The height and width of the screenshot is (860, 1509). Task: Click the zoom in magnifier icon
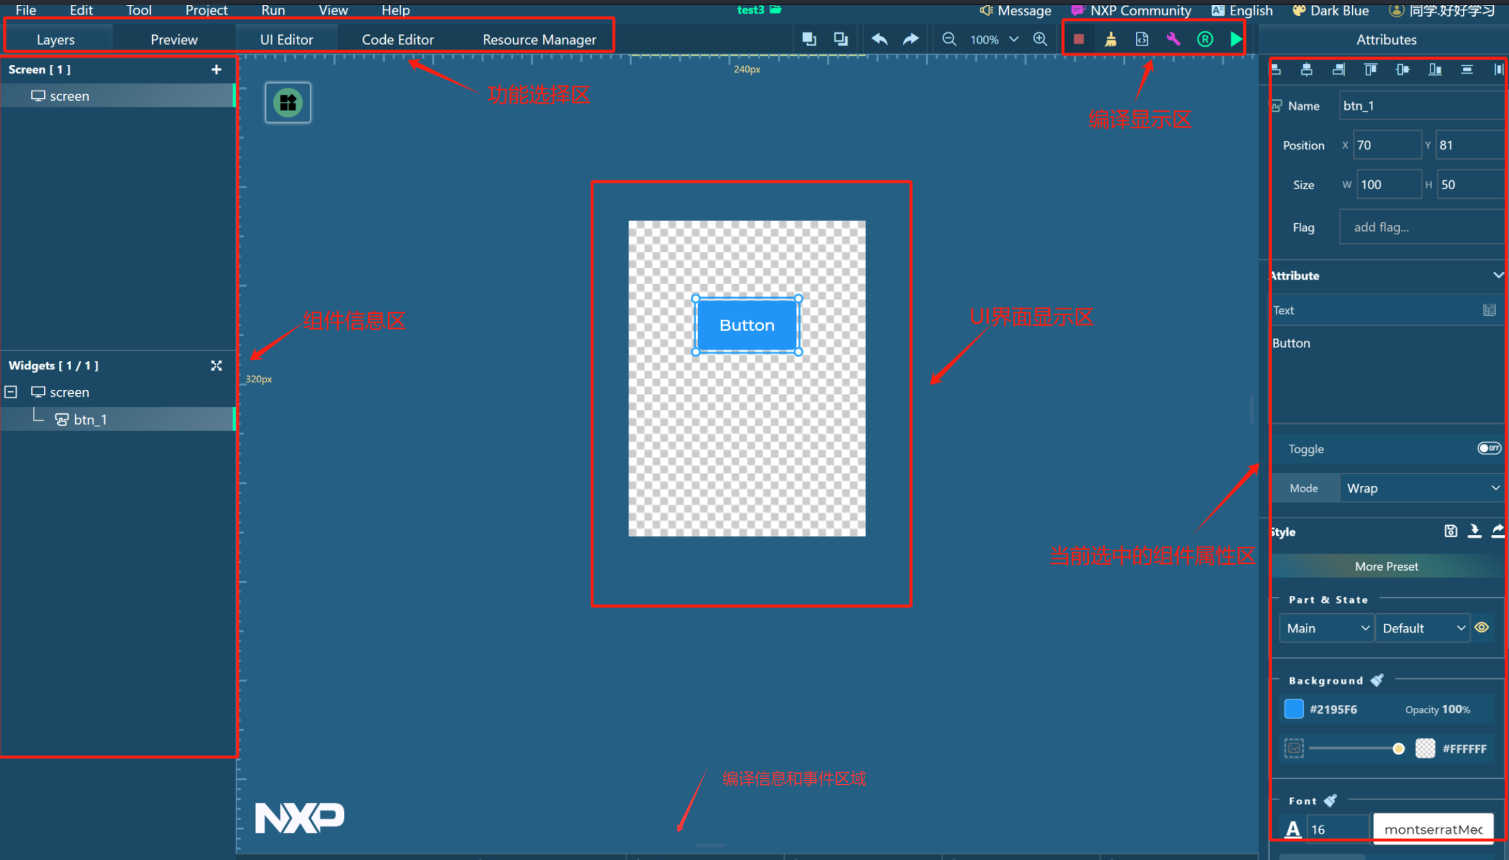pos(1040,40)
